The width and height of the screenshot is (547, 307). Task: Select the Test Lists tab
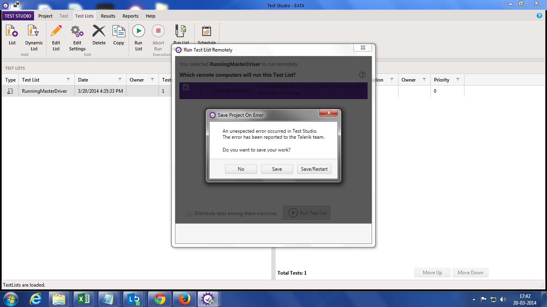coord(84,16)
